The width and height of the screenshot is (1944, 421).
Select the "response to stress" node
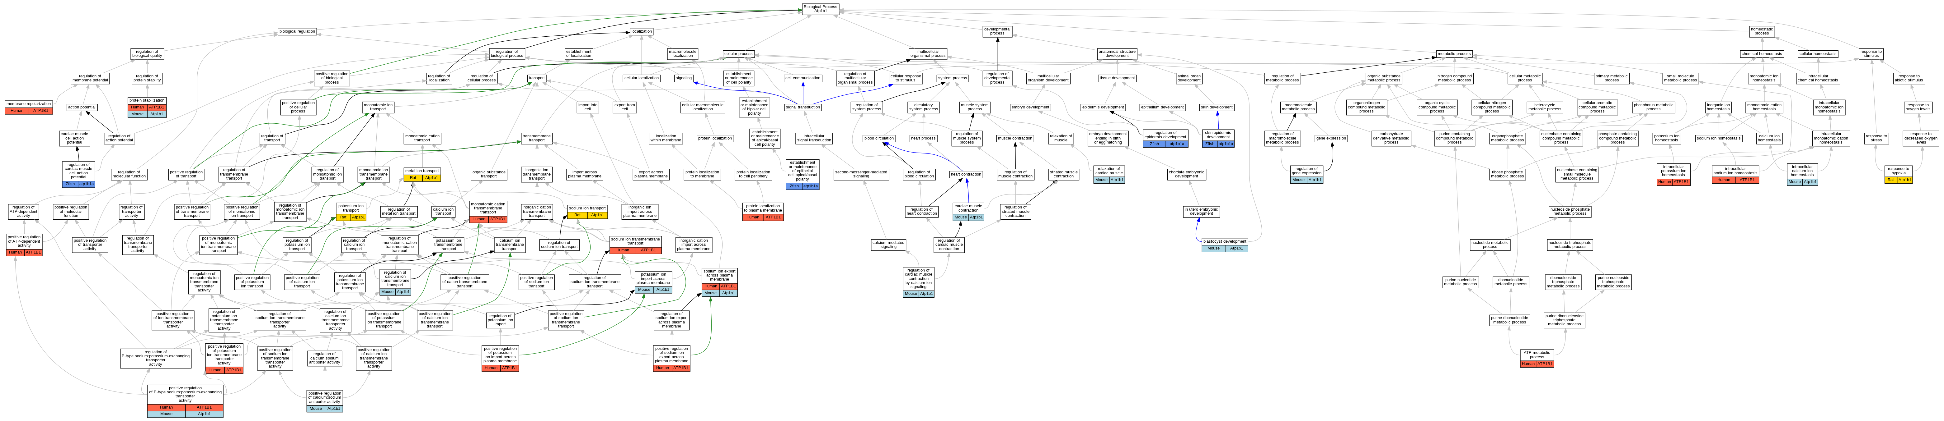pyautogui.click(x=1876, y=139)
